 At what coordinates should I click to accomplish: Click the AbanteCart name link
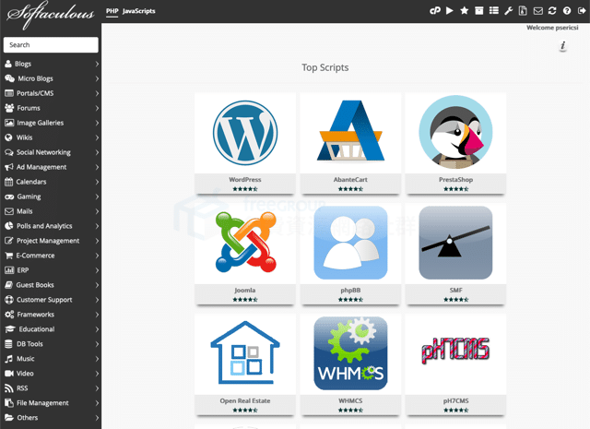tap(350, 180)
